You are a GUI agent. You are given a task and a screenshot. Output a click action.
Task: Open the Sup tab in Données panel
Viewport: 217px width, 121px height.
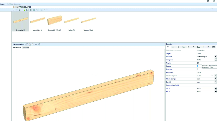pos(198,47)
